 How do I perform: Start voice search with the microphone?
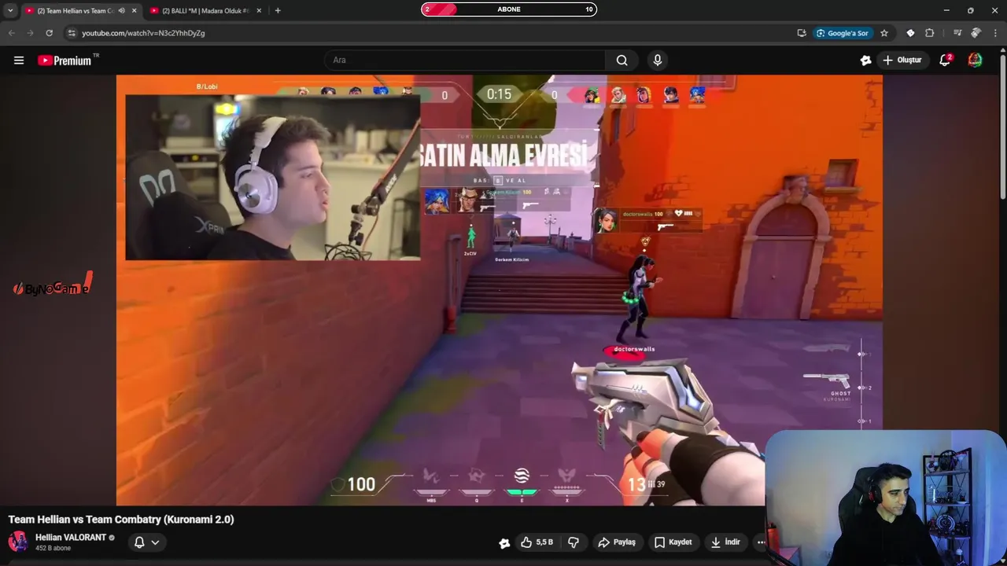(658, 60)
